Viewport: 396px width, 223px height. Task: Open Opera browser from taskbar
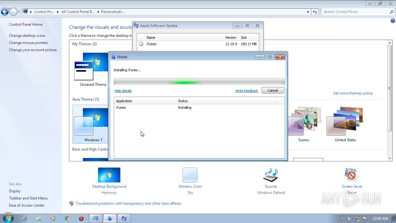tap(81, 218)
